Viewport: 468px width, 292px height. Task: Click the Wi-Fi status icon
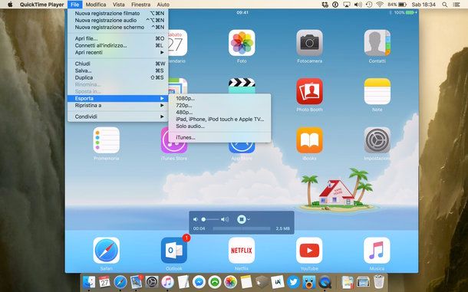click(x=380, y=5)
